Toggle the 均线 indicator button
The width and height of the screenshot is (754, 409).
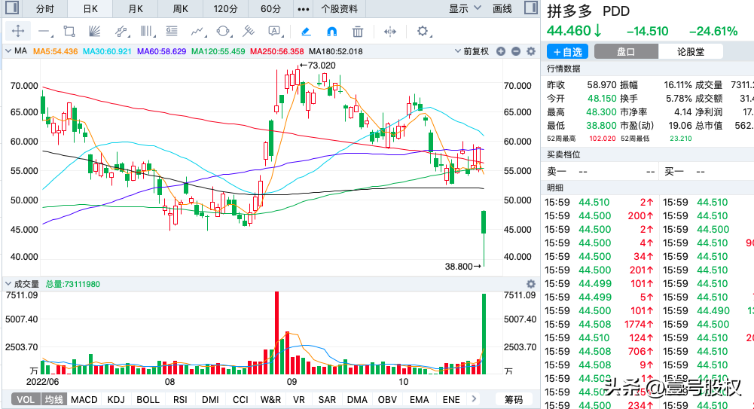53,399
